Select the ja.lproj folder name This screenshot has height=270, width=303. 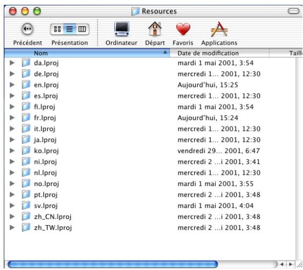coord(45,140)
